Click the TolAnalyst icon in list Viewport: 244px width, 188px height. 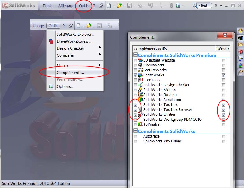click(140, 124)
